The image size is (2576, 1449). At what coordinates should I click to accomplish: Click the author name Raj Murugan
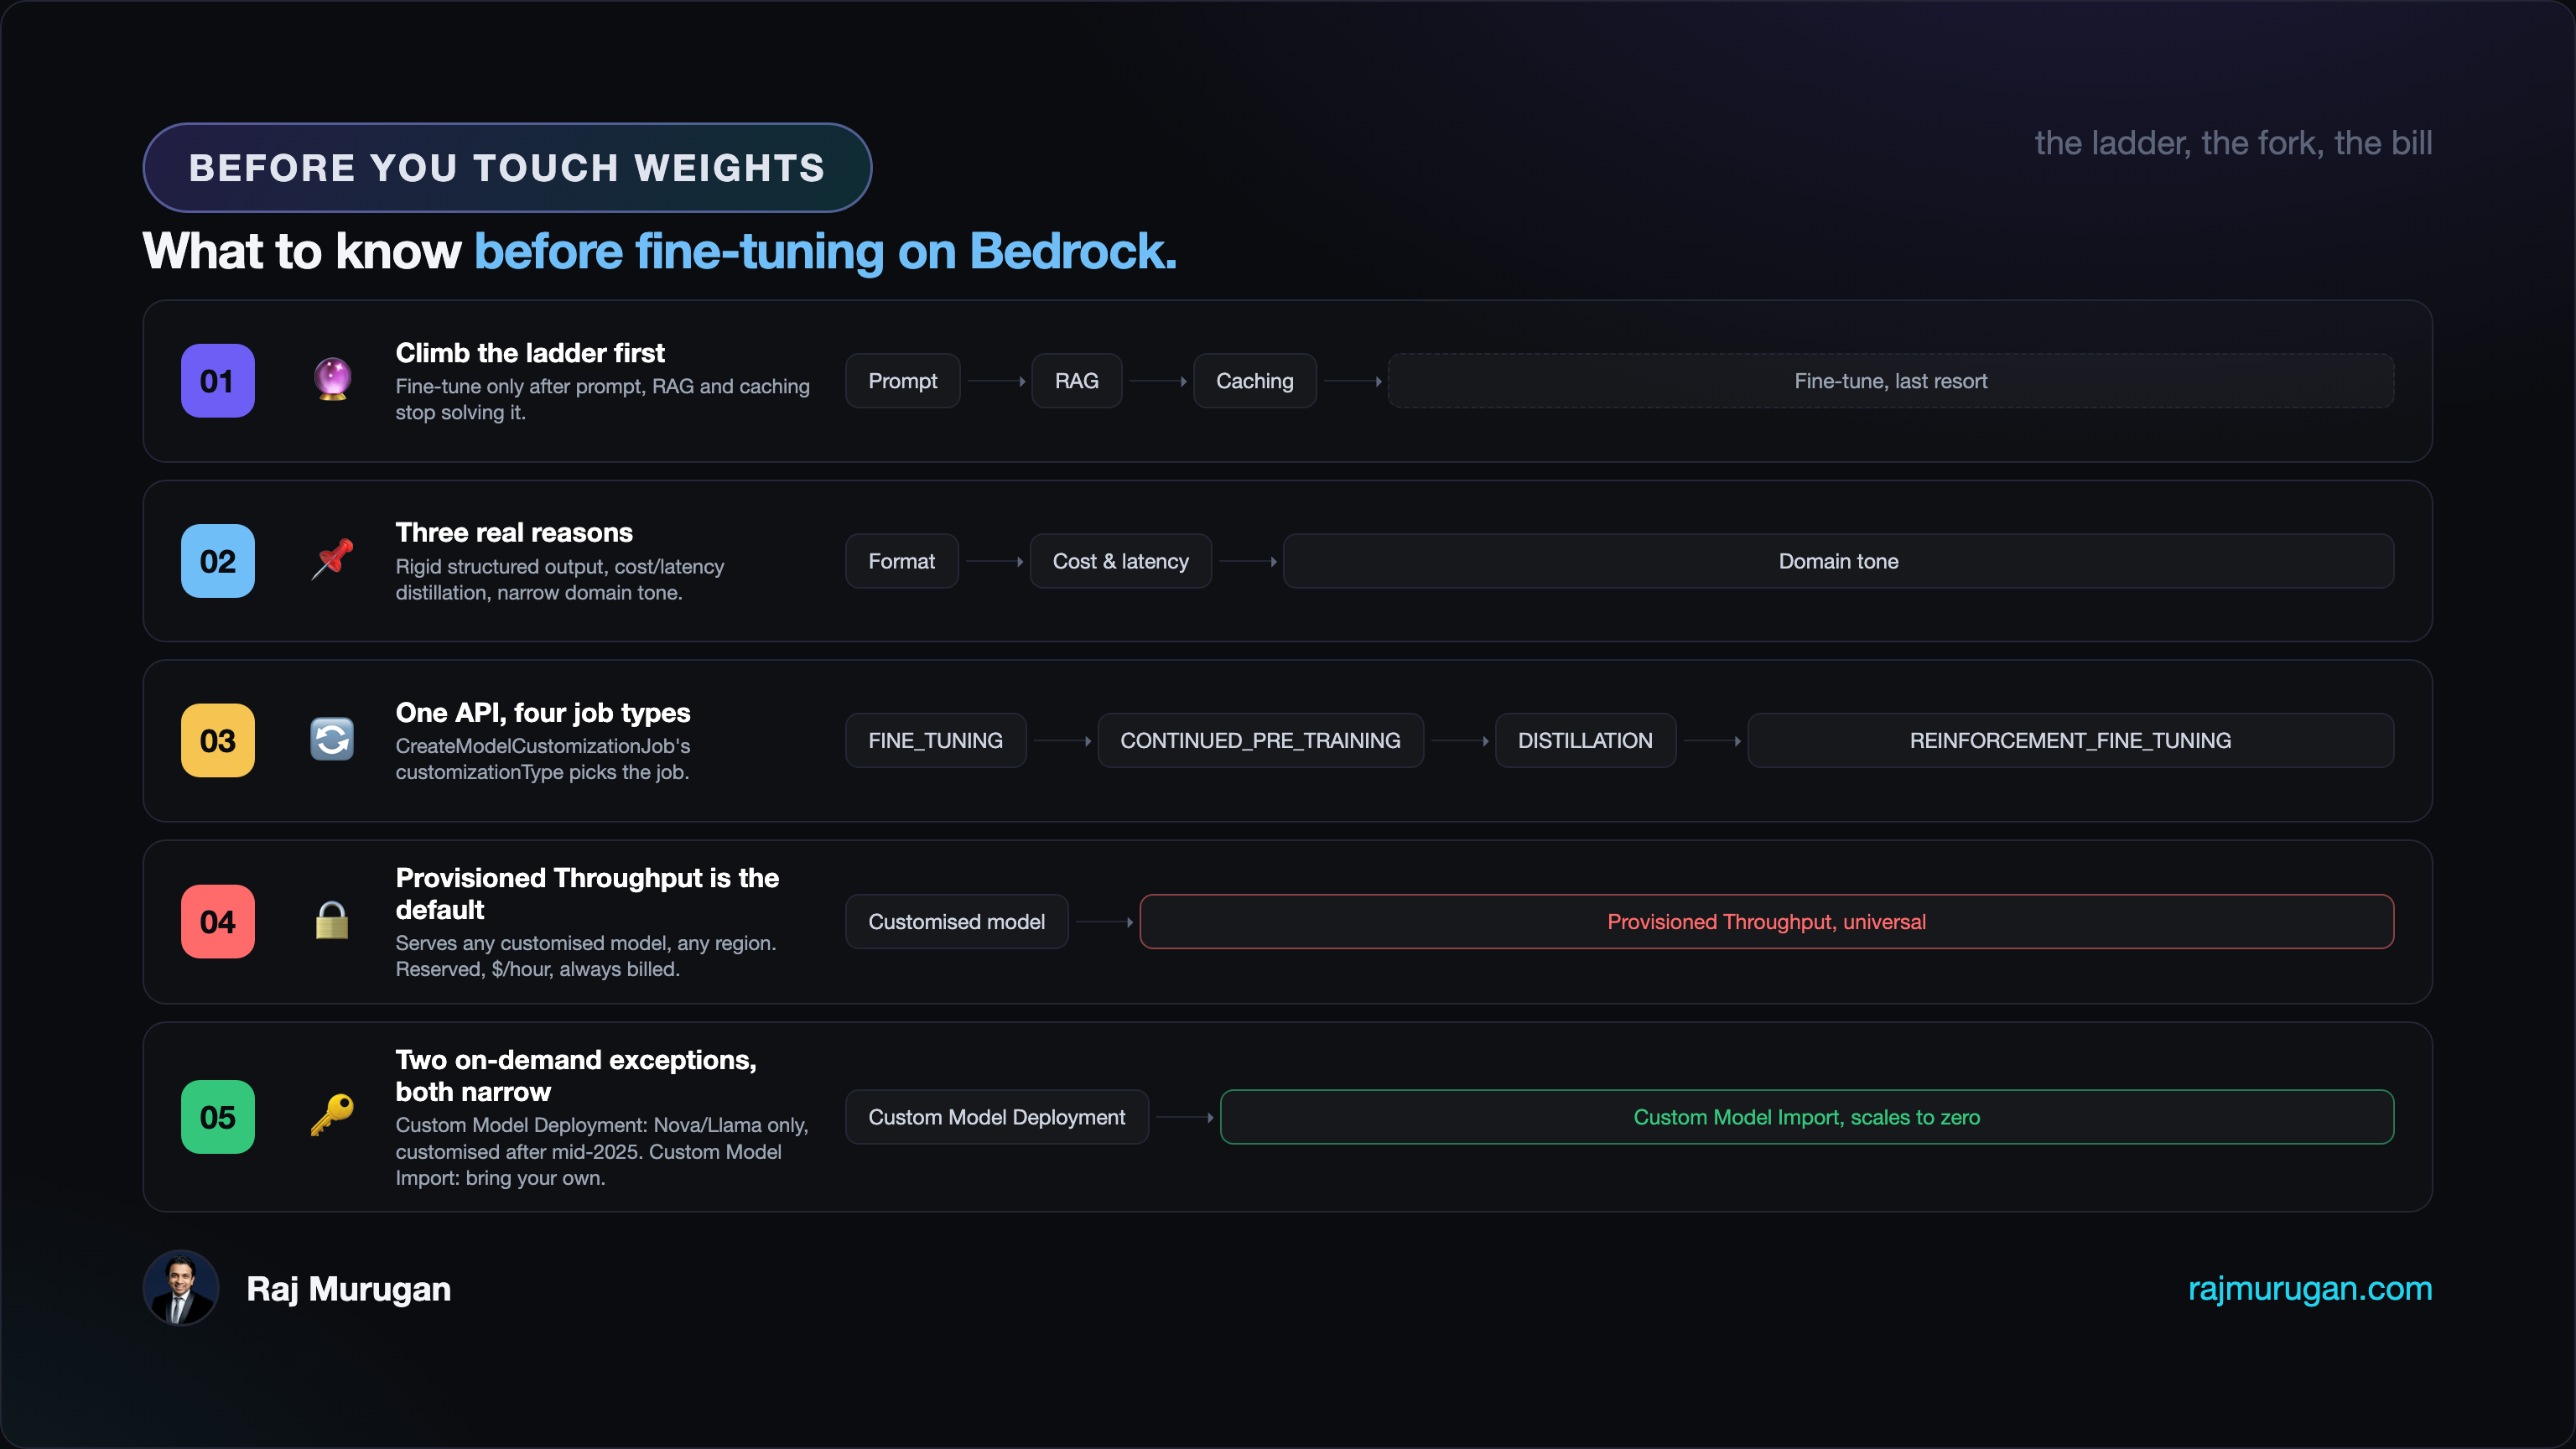pyautogui.click(x=349, y=1288)
